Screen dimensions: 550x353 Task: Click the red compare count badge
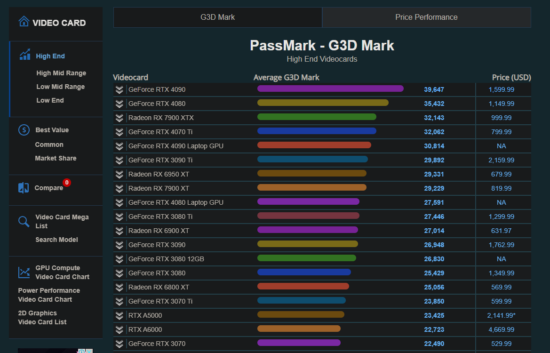pos(67,183)
